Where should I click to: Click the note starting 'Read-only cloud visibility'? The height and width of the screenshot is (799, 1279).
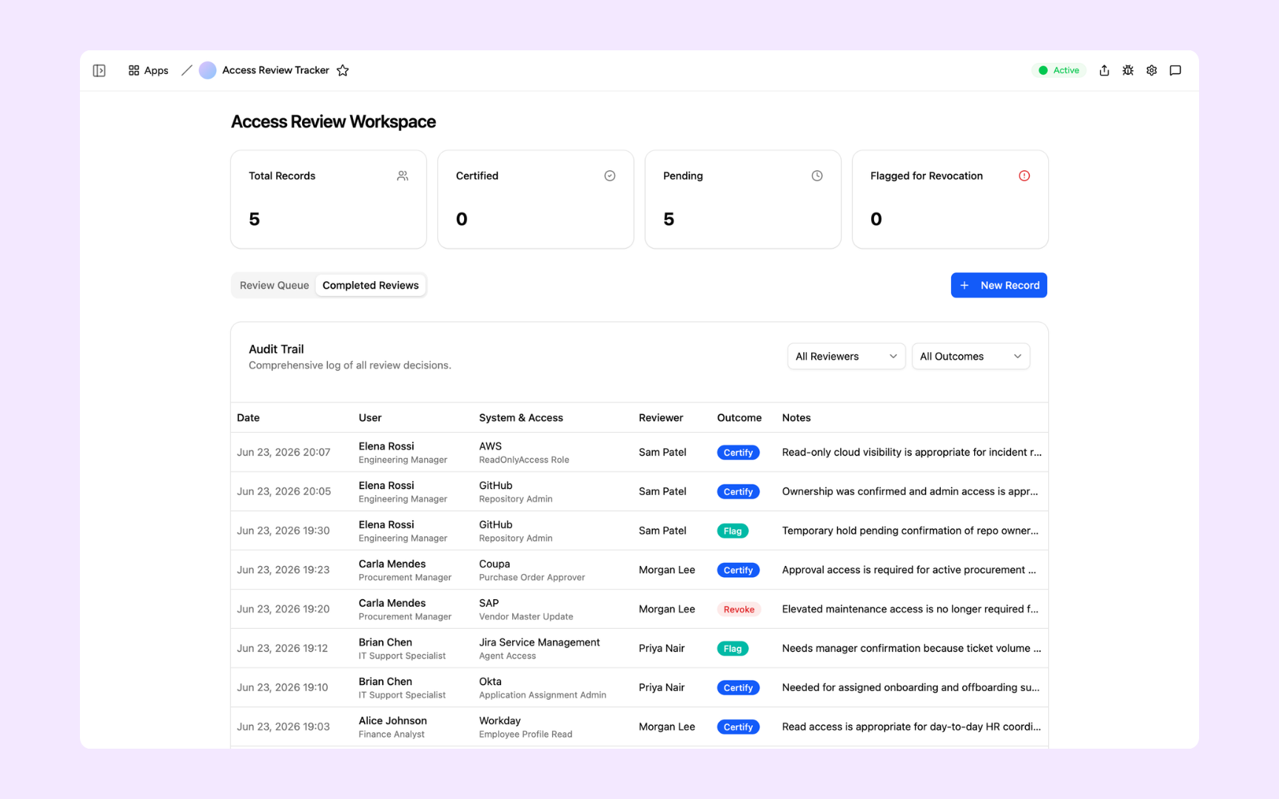[912, 453]
